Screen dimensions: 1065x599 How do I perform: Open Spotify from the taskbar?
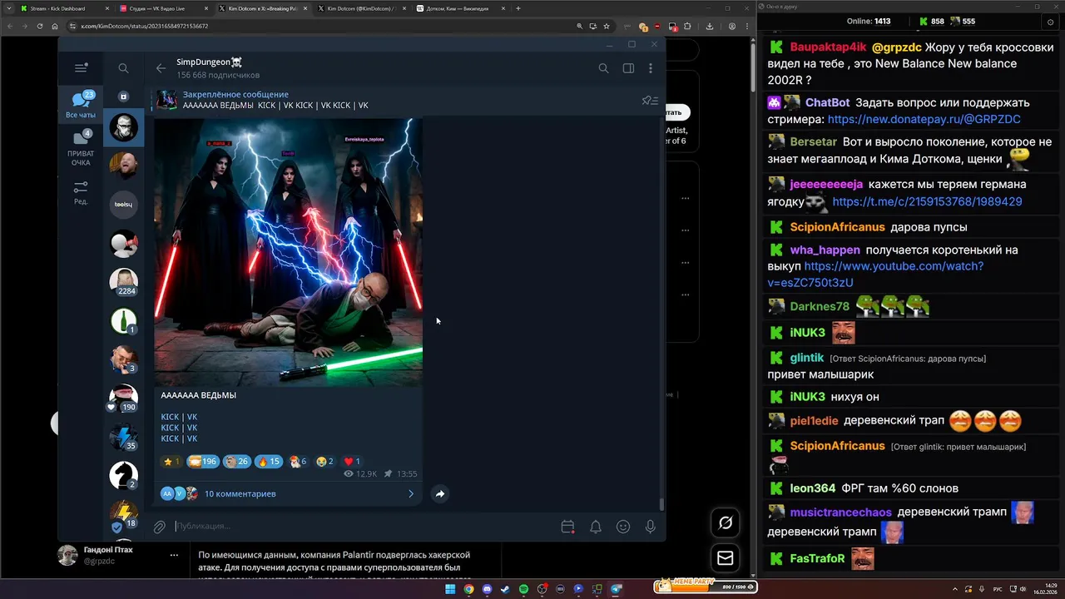coord(523,589)
